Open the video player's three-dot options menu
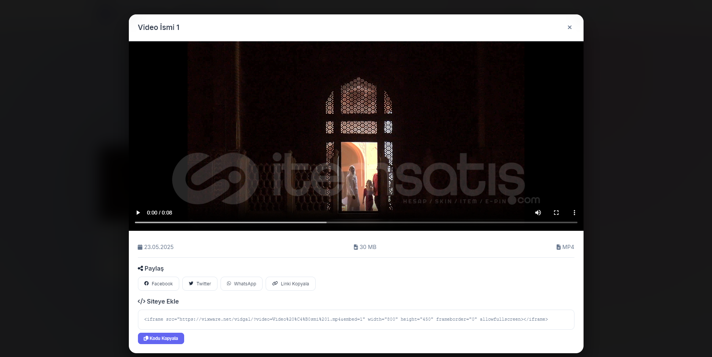Viewport: 712px width, 357px height. pos(574,213)
